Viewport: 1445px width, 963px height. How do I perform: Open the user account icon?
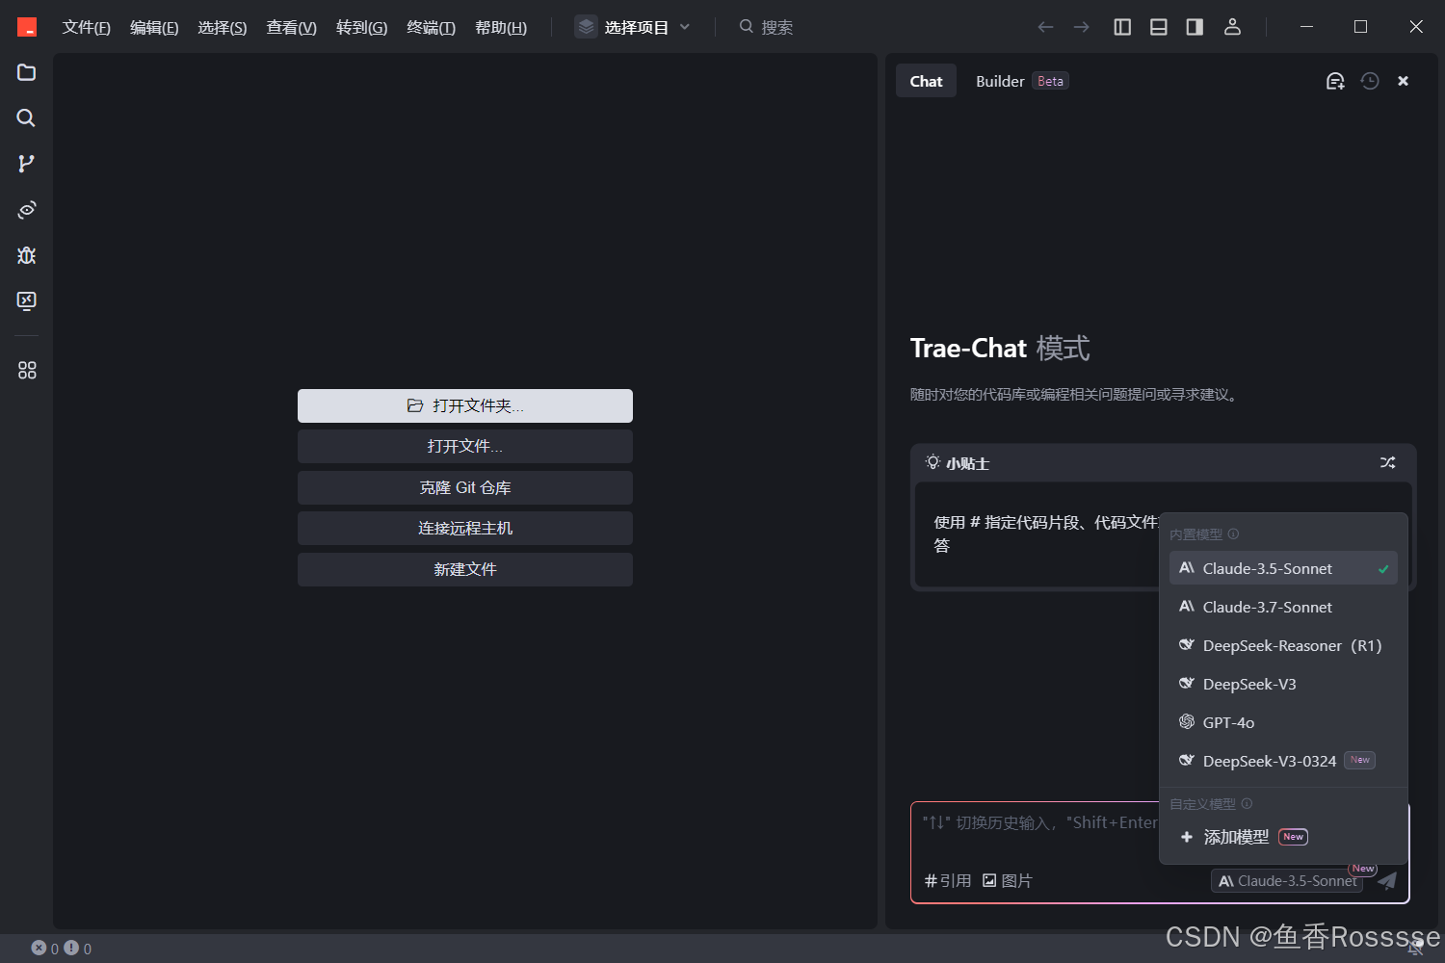1232,27
